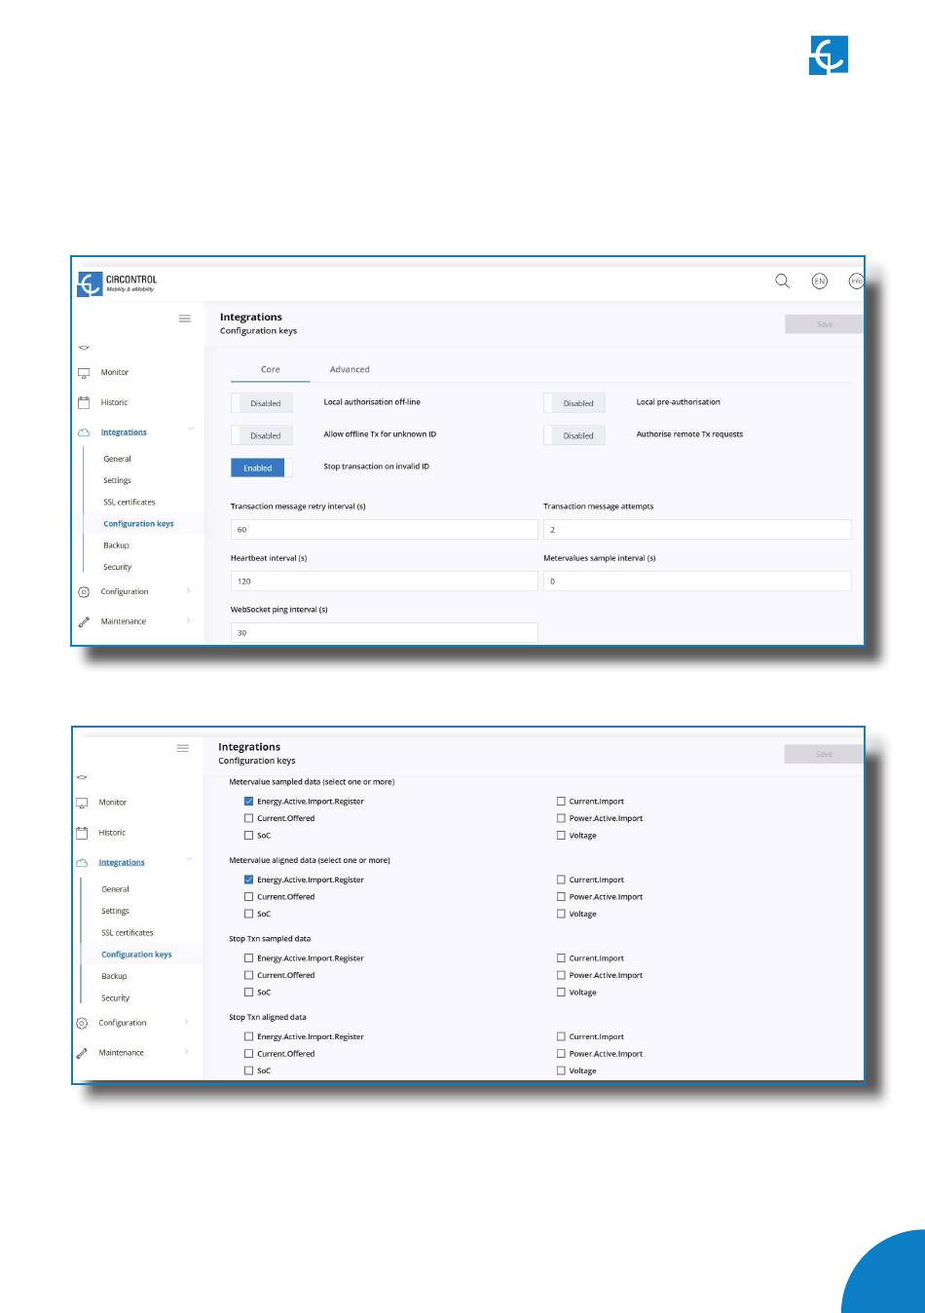Open the EN language selector icon
Screen dimensions: 925x1313
(x=820, y=281)
